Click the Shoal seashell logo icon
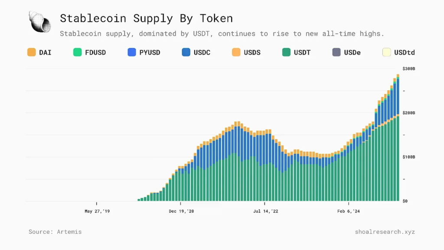This screenshot has width=444, height=250. point(39,22)
